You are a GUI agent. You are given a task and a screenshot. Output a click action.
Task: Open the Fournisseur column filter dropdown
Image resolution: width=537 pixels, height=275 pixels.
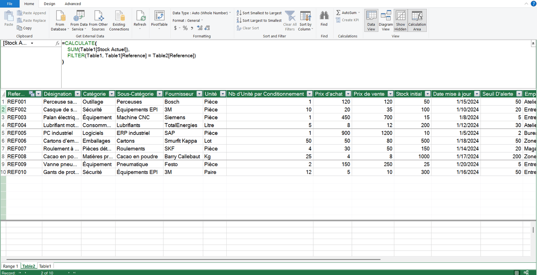[199, 94]
